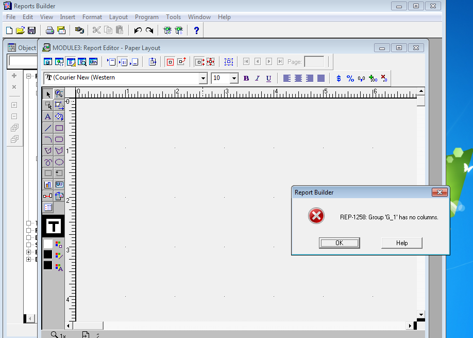Pick the Line drawing tool

click(48, 128)
